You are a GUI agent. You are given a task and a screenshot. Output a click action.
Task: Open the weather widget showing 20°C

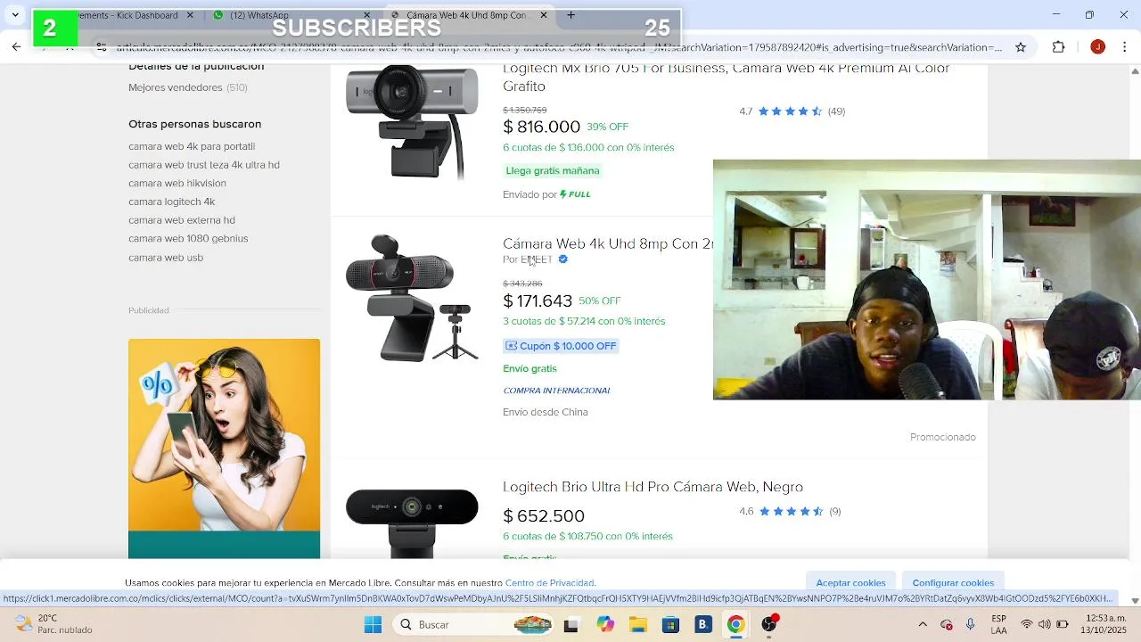coord(55,624)
